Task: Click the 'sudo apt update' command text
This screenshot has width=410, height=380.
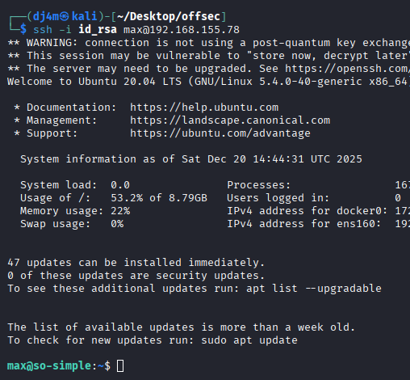Action: (x=249, y=340)
